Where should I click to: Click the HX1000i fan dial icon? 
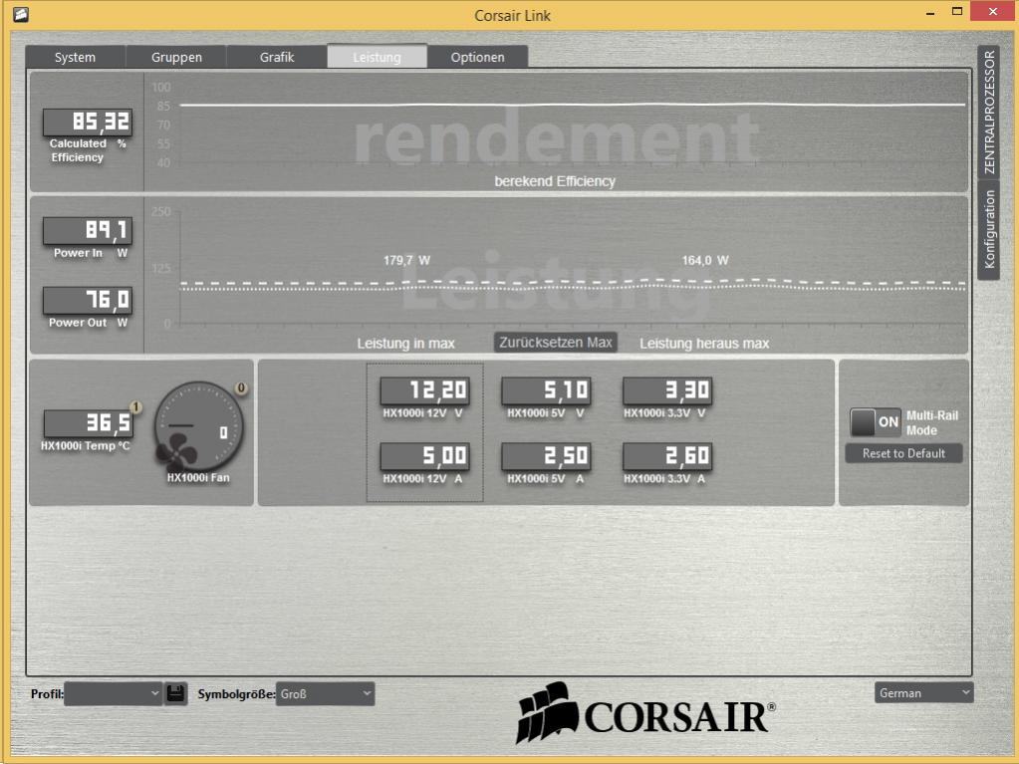click(198, 427)
